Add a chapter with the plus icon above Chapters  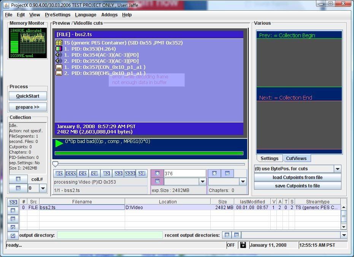(x=214, y=173)
